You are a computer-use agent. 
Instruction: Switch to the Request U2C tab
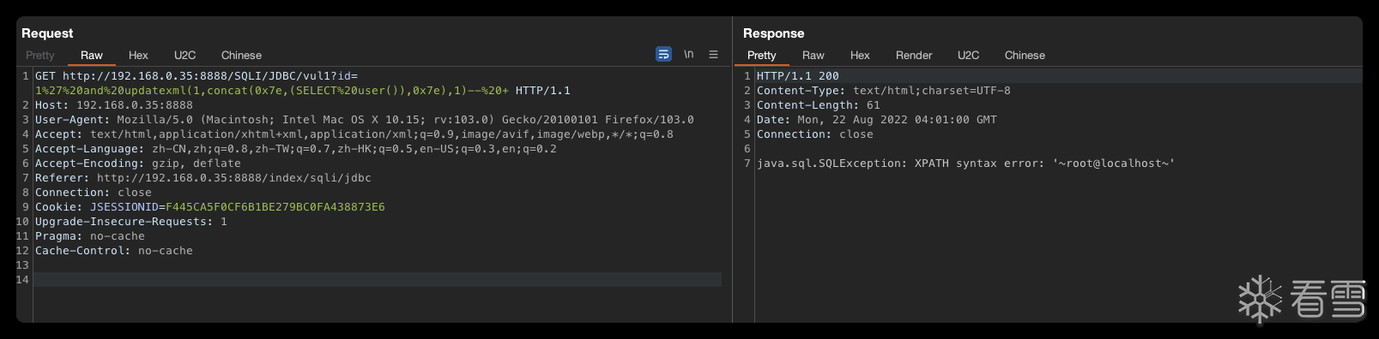184,55
